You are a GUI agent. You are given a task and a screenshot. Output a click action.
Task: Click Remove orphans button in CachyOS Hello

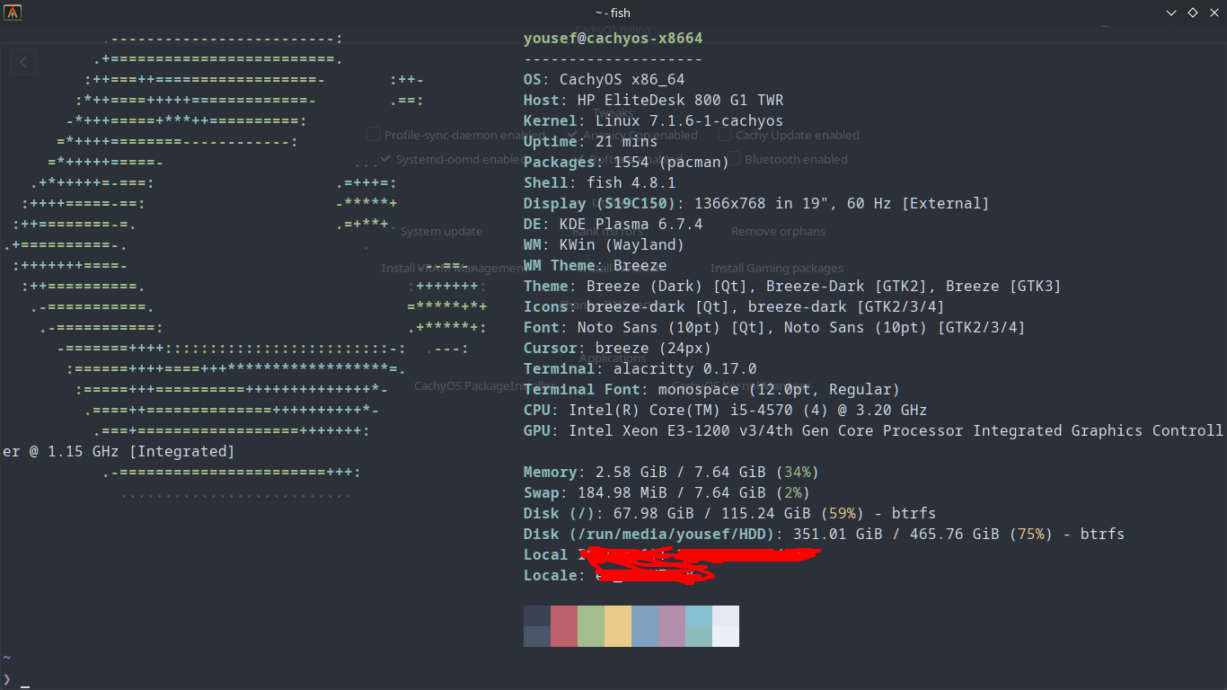[x=778, y=231]
